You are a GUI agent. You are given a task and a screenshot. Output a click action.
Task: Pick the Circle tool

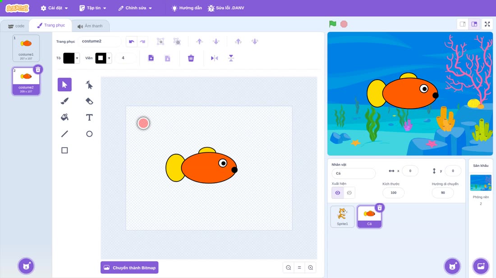pyautogui.click(x=89, y=134)
